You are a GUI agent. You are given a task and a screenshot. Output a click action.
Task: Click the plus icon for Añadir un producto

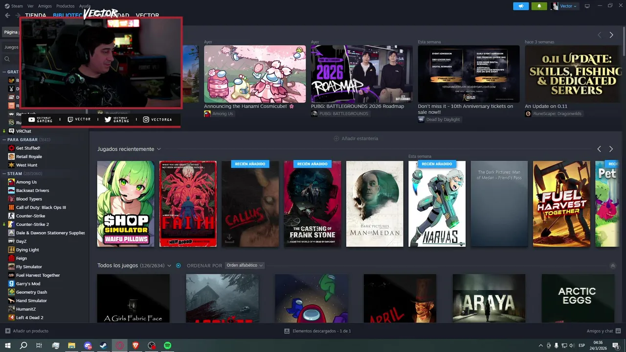click(x=7, y=331)
